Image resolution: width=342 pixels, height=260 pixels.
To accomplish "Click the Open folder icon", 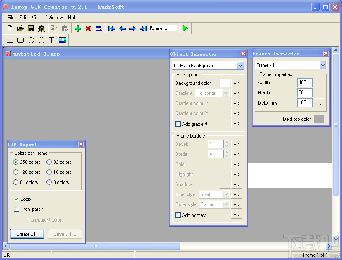I will (20, 28).
